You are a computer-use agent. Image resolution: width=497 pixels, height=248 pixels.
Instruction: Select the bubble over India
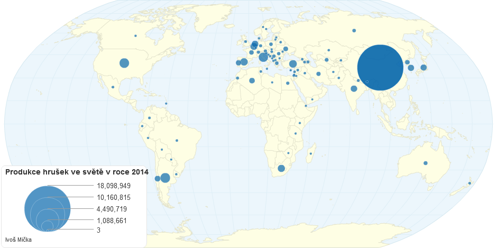(354, 88)
